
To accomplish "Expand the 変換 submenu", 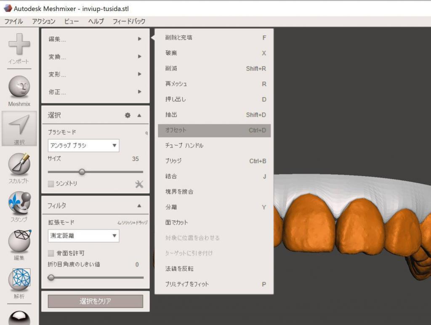I will (x=96, y=57).
